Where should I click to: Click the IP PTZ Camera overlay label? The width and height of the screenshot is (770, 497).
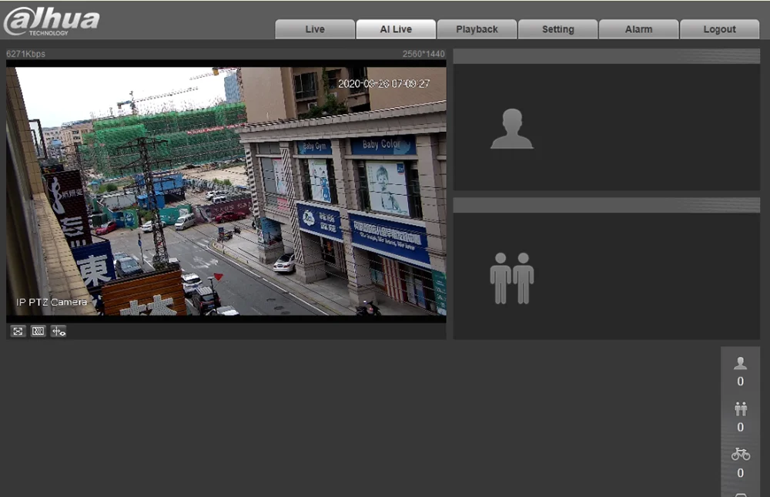pyautogui.click(x=52, y=302)
